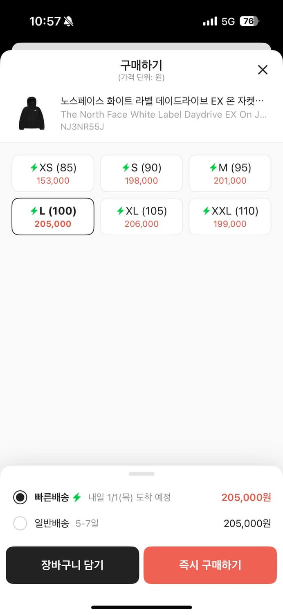Click the lightning icon on size XL
This screenshot has width=283, height=615.
point(122,211)
